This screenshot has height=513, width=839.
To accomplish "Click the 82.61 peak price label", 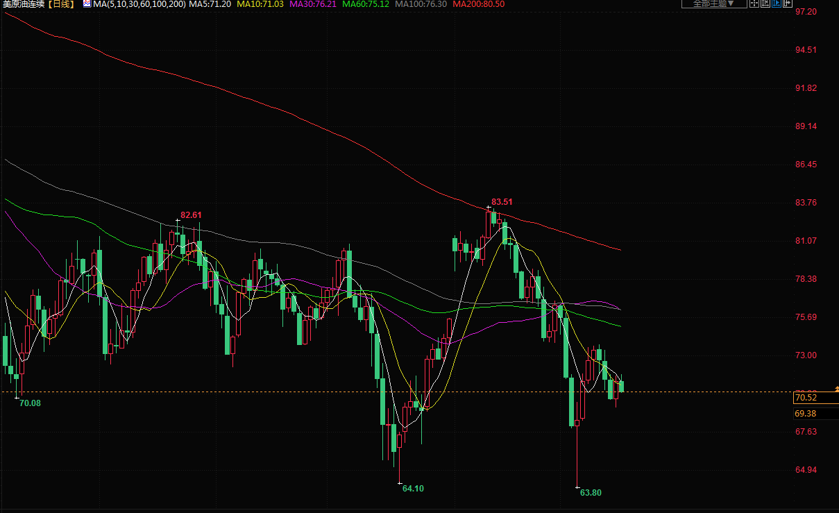I will pos(191,215).
